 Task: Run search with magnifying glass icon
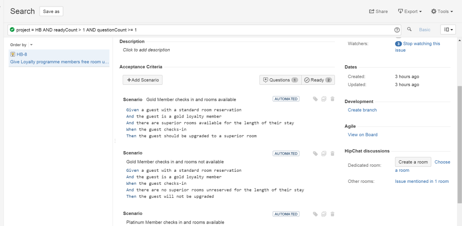click(x=409, y=29)
